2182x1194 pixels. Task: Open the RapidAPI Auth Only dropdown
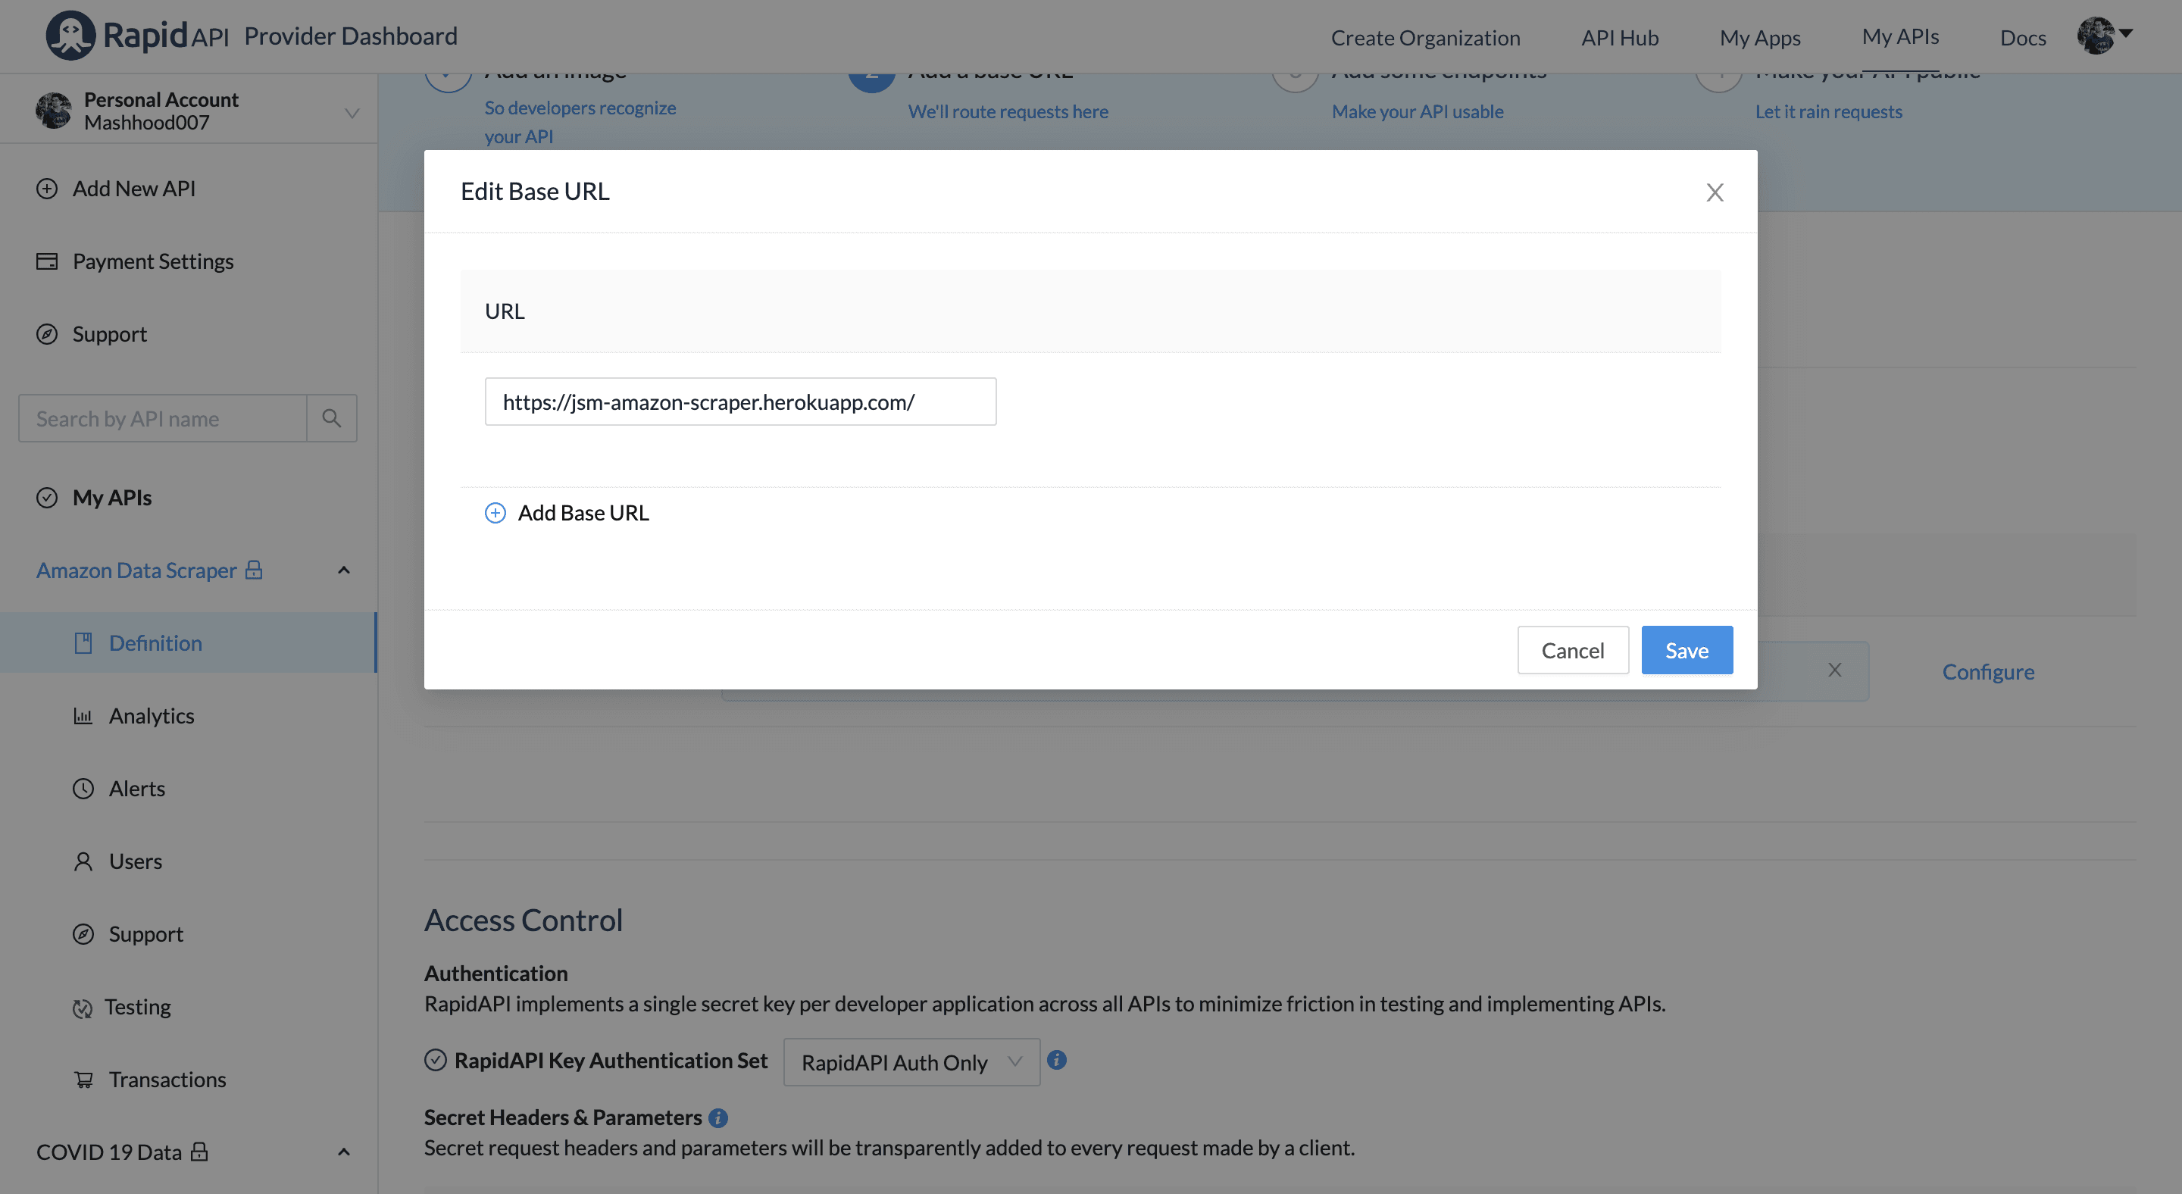click(911, 1062)
